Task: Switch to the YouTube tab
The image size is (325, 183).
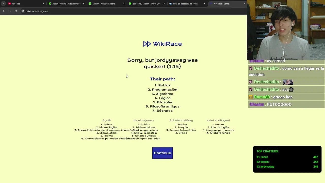Action: click(x=25, y=4)
